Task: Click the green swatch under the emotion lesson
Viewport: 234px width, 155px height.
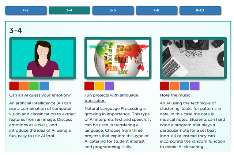Action: tap(34, 86)
